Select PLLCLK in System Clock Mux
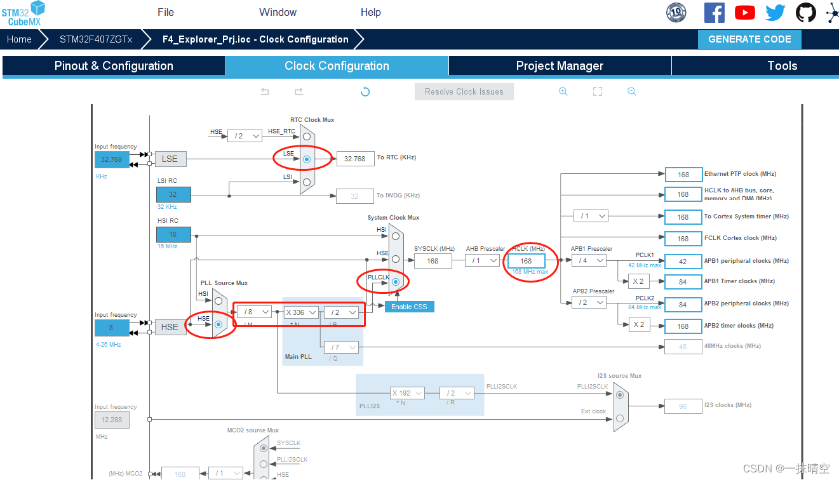 coord(395,282)
